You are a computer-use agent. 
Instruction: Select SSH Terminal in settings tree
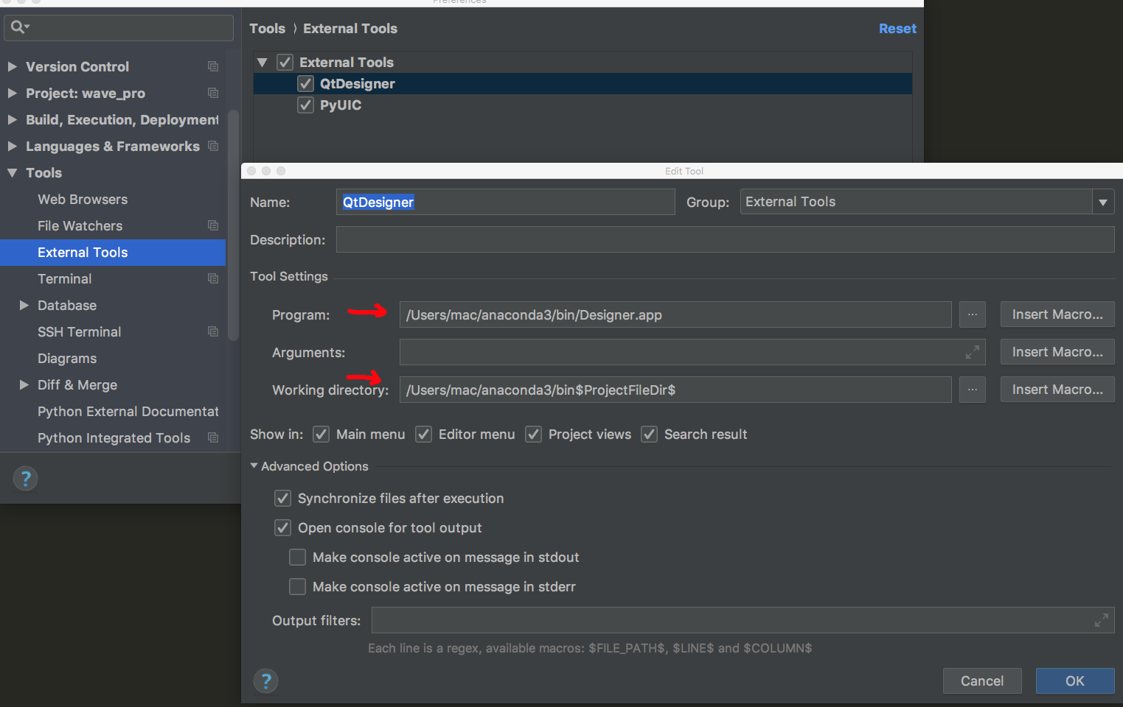coord(80,332)
